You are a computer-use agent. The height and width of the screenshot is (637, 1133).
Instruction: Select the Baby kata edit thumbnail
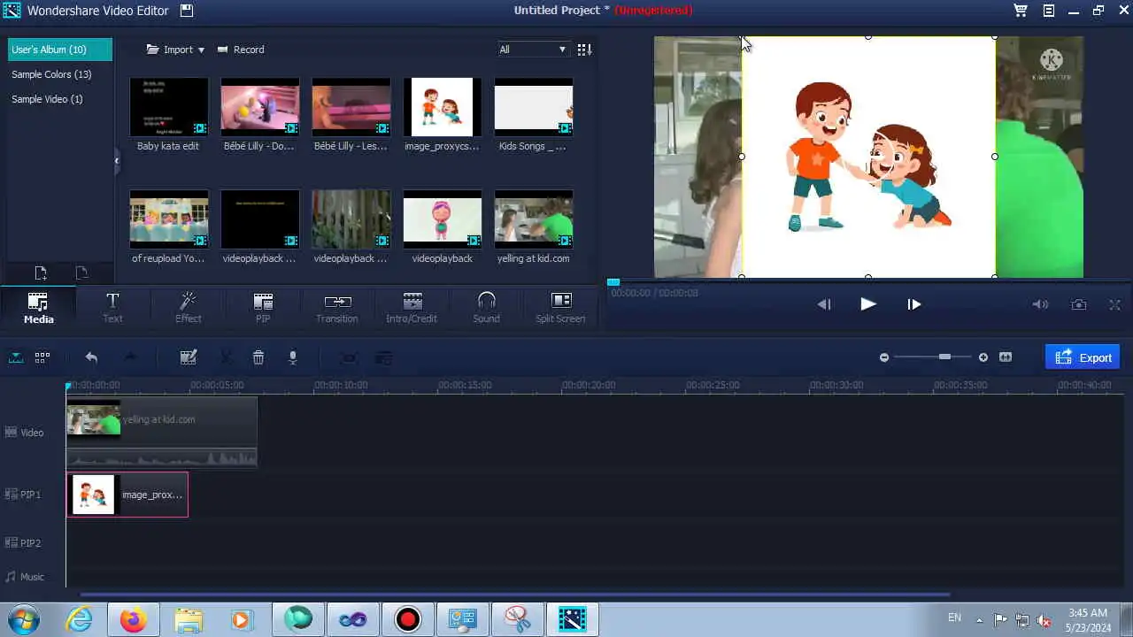[168, 107]
